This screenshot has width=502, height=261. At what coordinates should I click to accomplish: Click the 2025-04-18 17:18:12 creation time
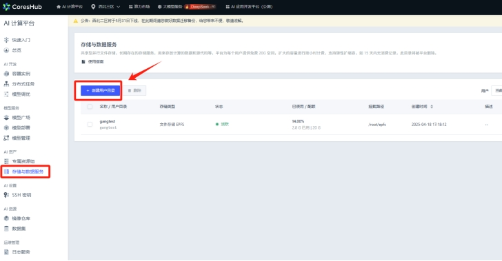coord(429,124)
